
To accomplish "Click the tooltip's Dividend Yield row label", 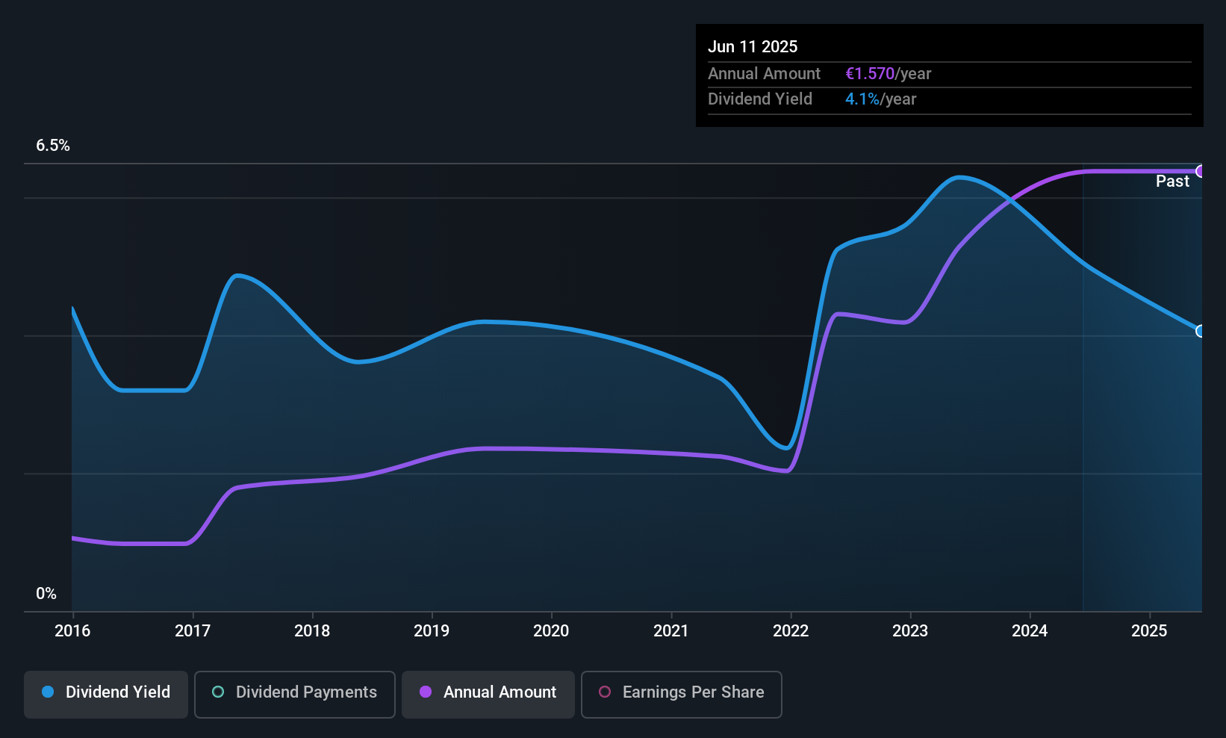I will click(760, 99).
